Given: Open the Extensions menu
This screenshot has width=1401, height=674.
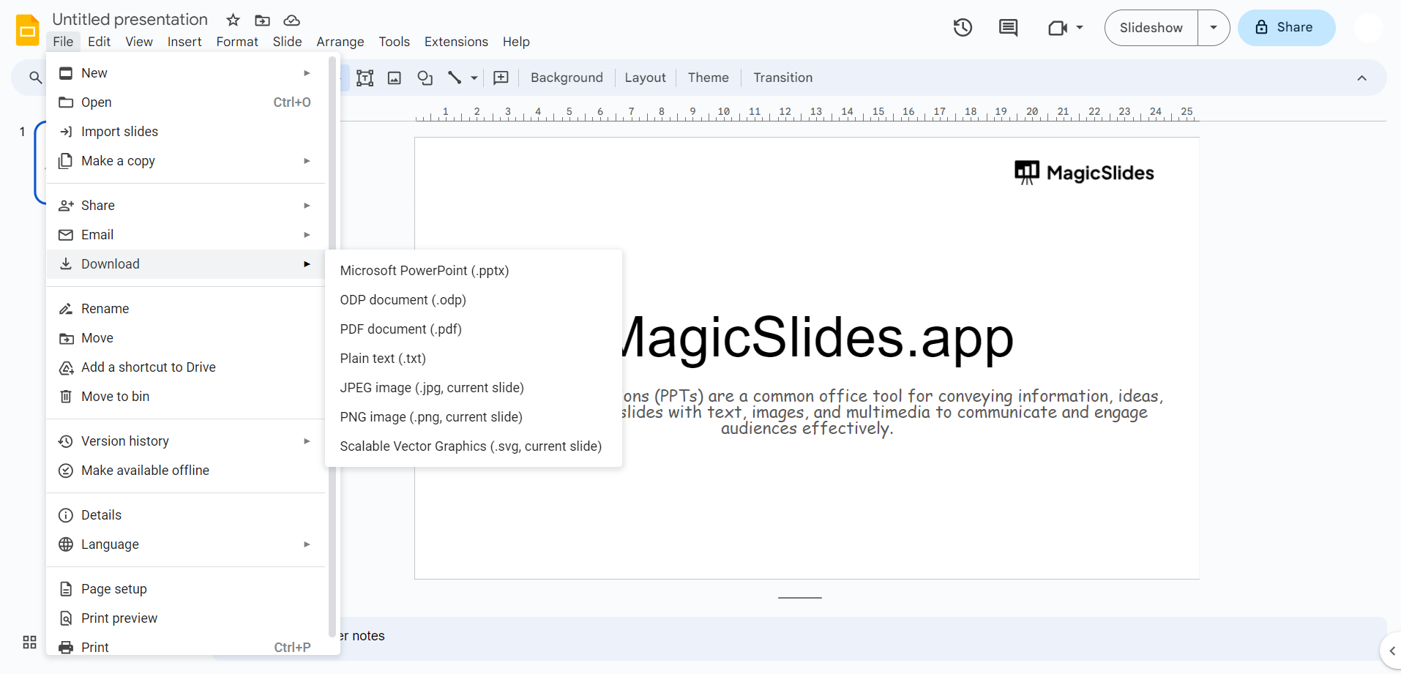Looking at the screenshot, I should (x=456, y=42).
